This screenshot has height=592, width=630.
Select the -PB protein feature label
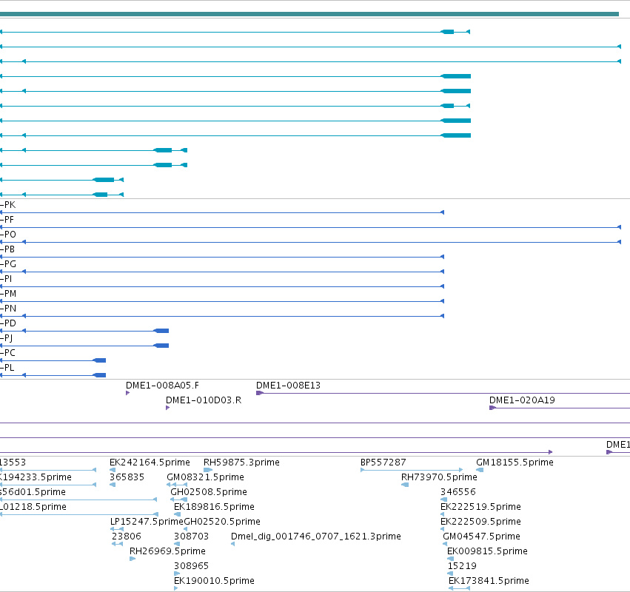(7, 249)
